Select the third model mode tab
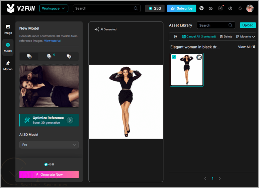 pyautogui.click(x=69, y=56)
